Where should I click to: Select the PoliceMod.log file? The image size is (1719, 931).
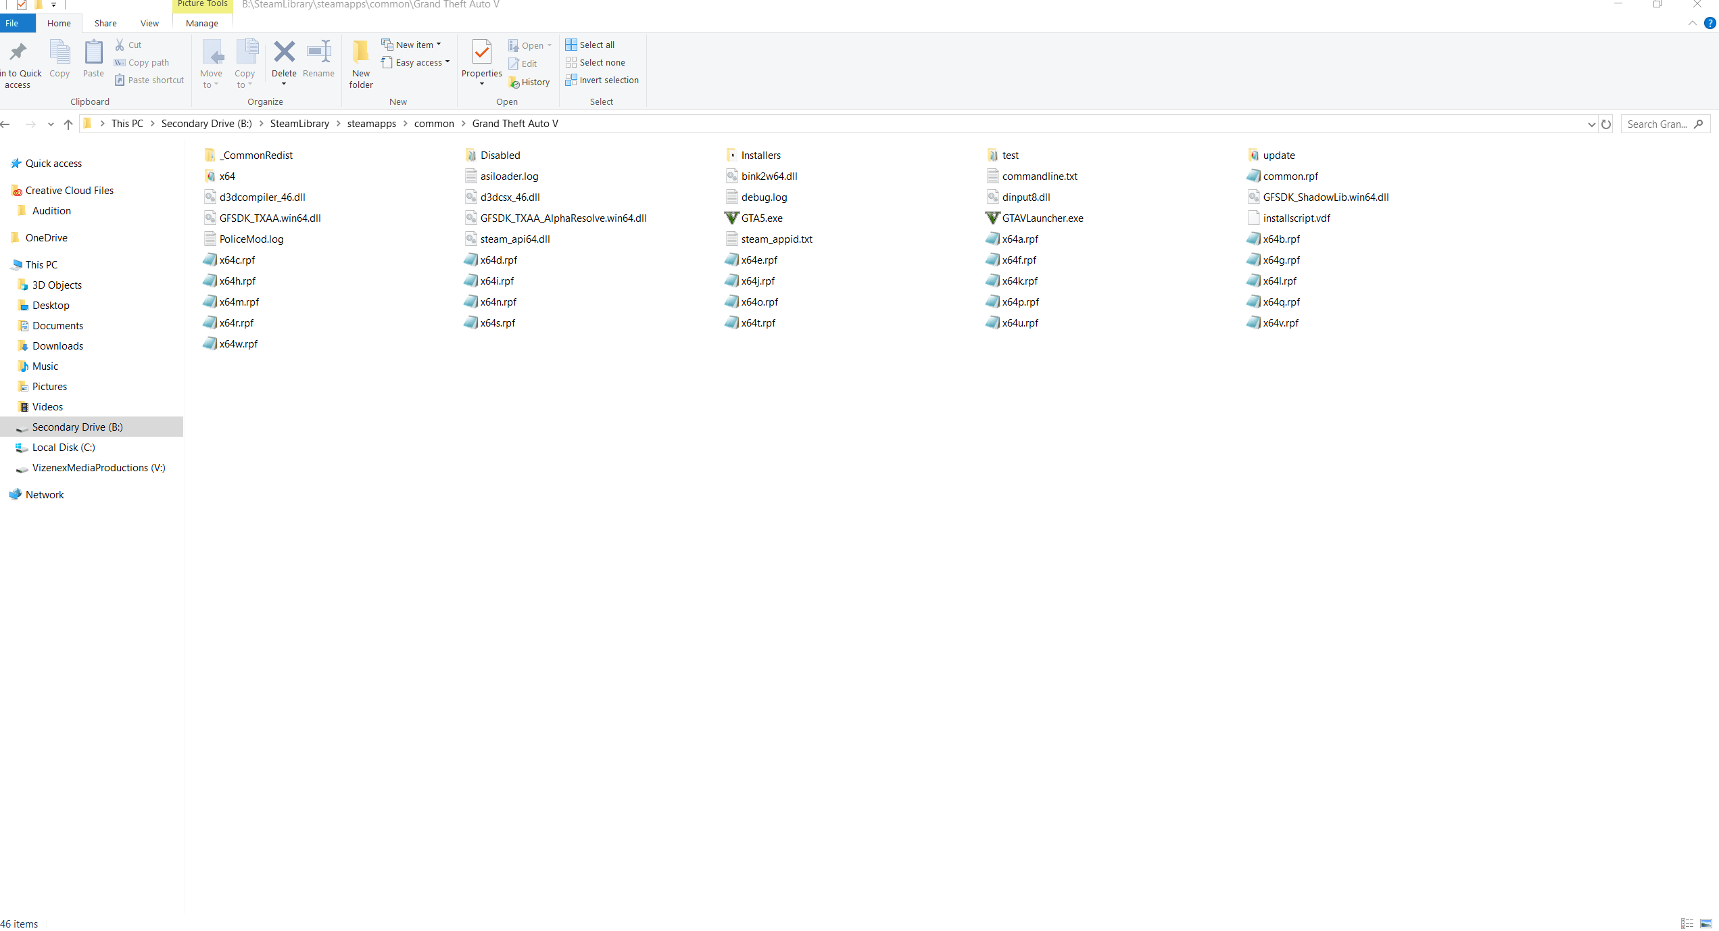pyautogui.click(x=243, y=239)
